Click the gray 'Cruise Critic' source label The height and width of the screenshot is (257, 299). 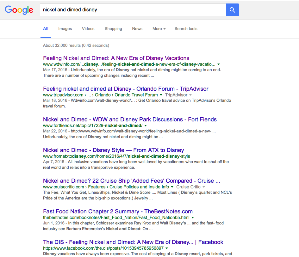[x=188, y=187]
